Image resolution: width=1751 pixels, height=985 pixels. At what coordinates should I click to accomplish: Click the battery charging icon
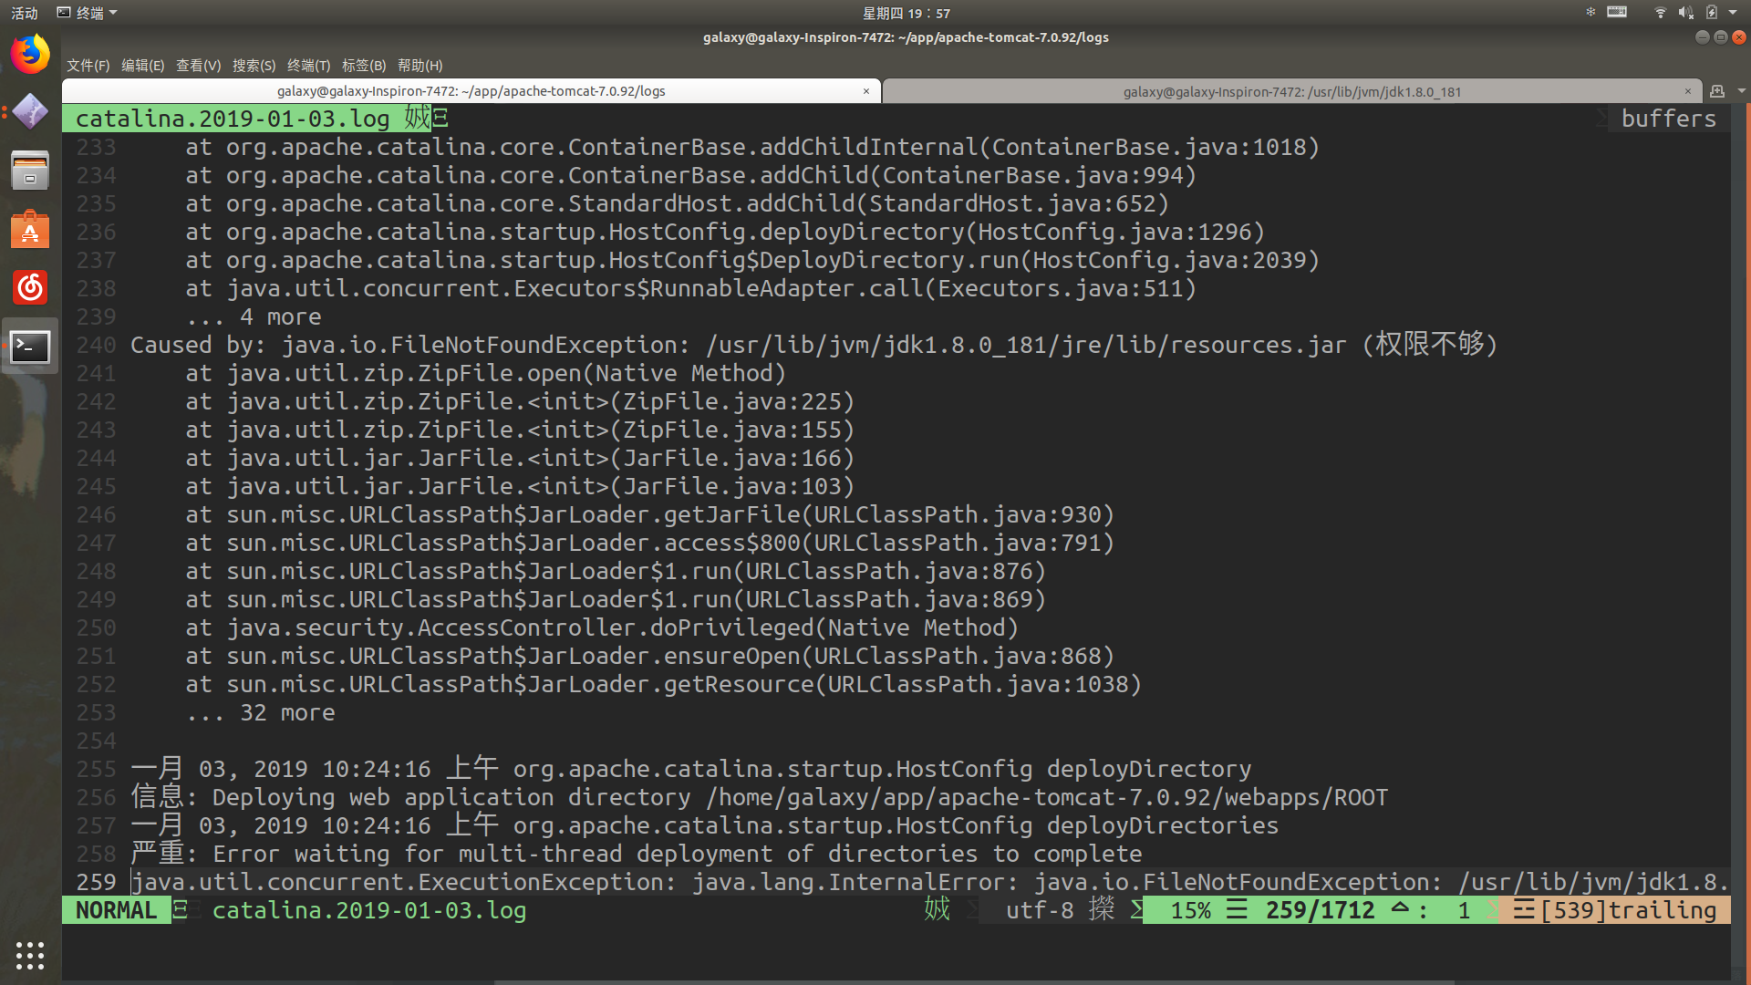[1712, 13]
